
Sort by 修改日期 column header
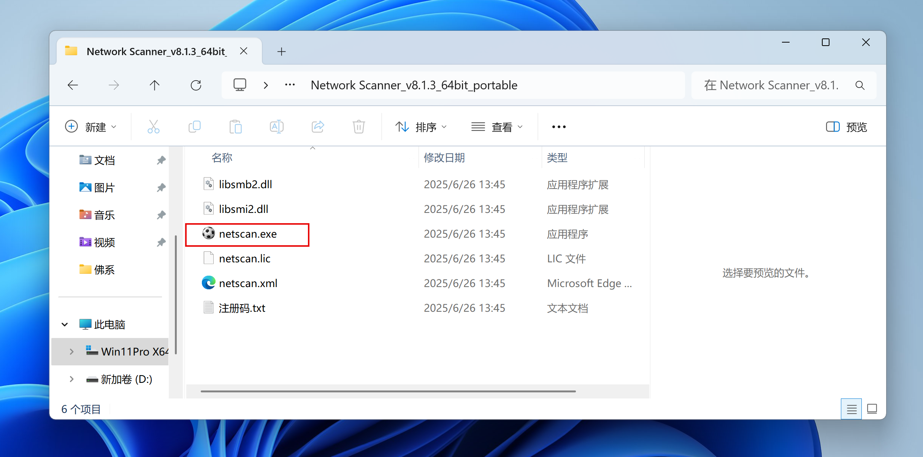tap(444, 157)
